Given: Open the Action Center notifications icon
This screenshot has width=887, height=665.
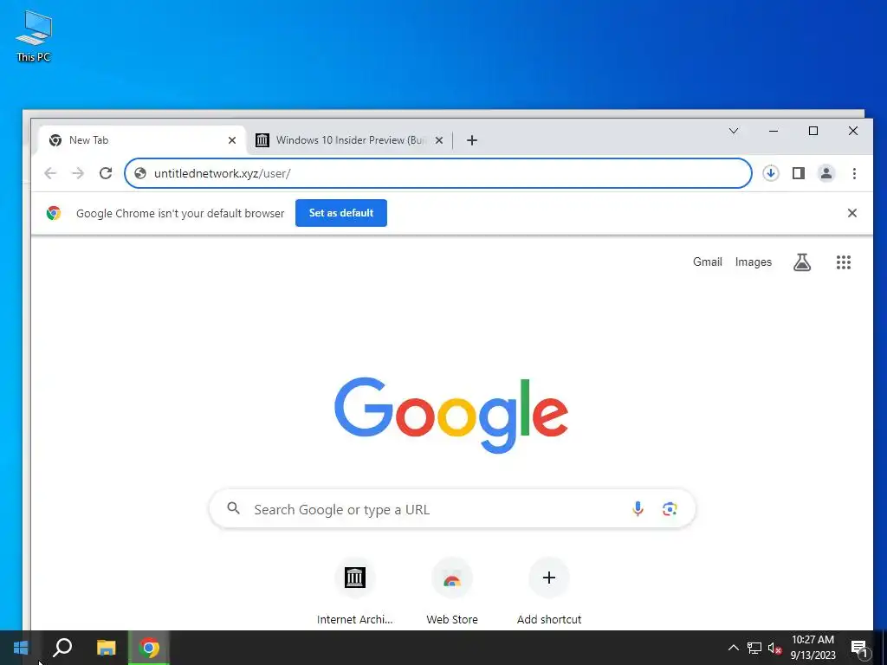Looking at the screenshot, I should 859,648.
